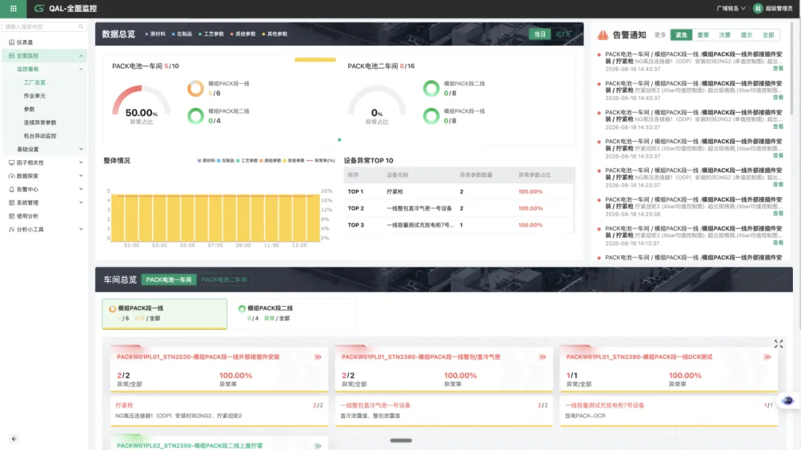Click the 因子相关性 monitor icon

[11, 162]
